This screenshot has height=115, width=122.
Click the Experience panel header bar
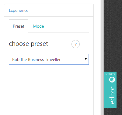(49, 10)
